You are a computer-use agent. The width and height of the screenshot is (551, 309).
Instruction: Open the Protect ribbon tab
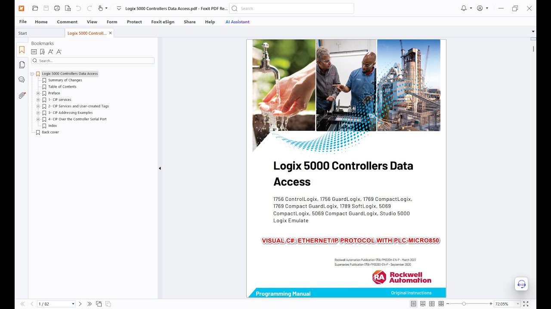click(x=134, y=22)
